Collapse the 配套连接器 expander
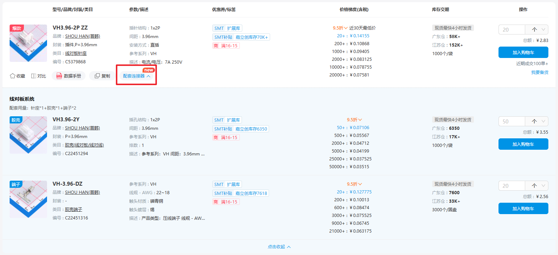Screen dimensions: 558x255 [136, 76]
